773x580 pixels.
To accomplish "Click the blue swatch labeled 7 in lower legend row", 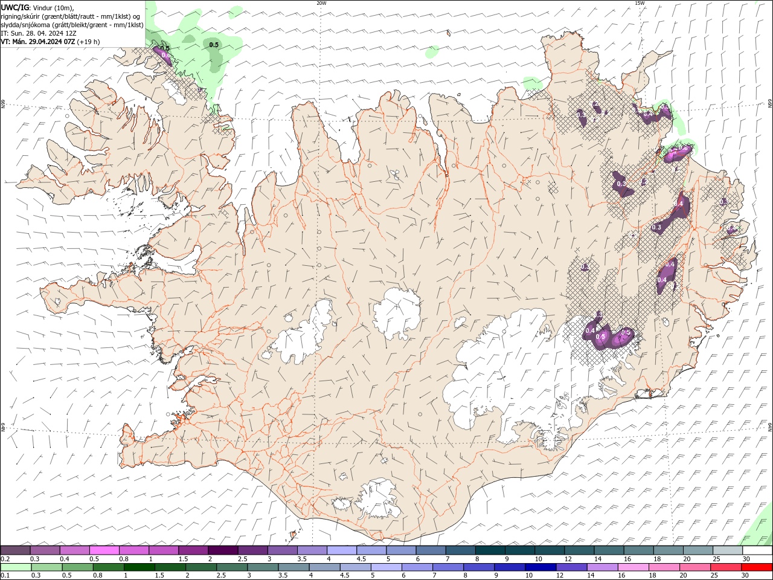I will pos(447,567).
